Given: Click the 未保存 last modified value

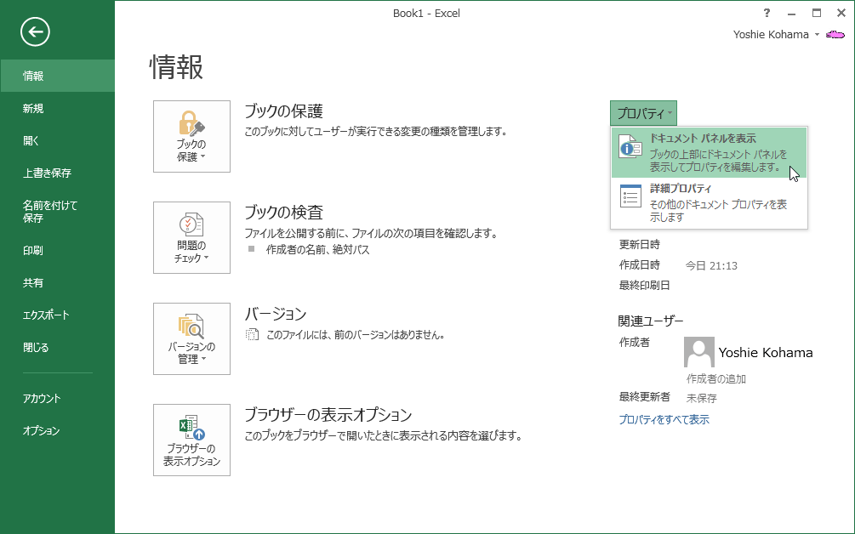Looking at the screenshot, I should (701, 398).
